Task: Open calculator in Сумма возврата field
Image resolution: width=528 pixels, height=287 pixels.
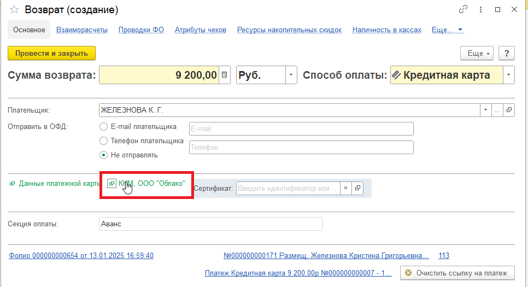Action: click(224, 75)
